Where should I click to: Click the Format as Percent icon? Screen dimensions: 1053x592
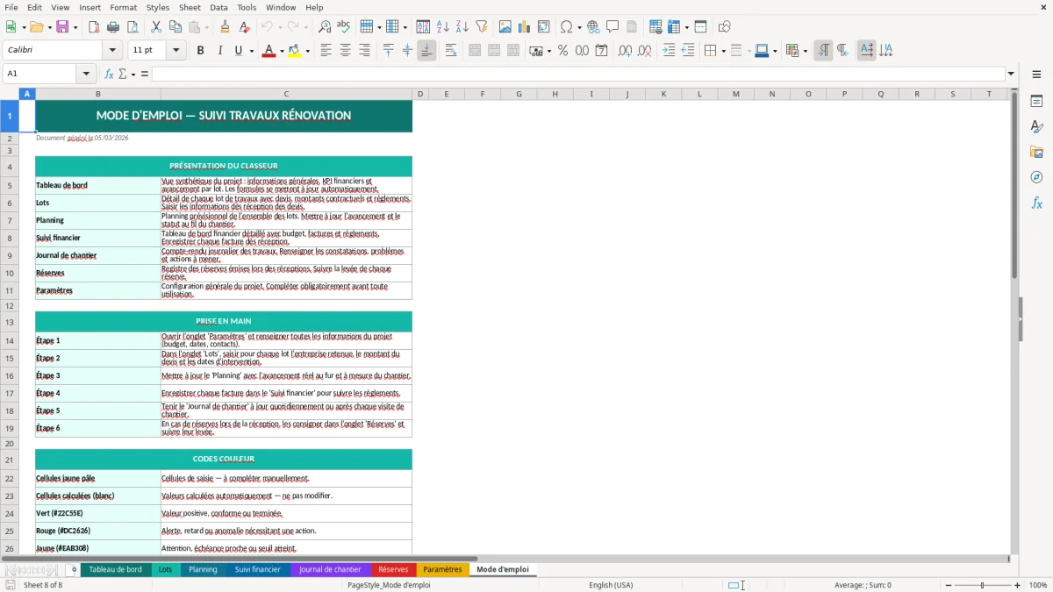tap(562, 51)
